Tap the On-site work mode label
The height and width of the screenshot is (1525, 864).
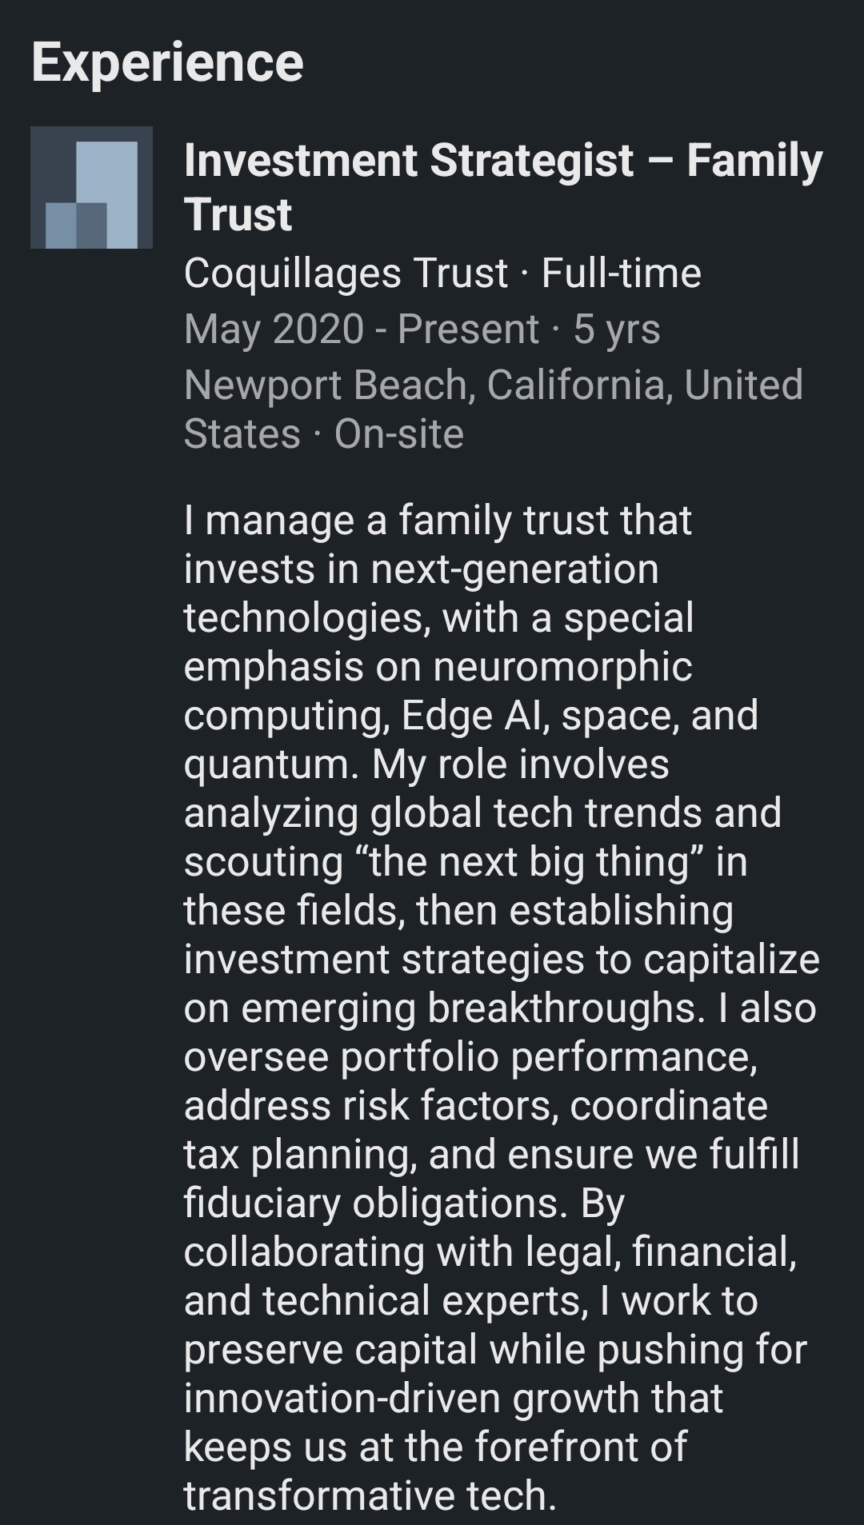point(398,434)
